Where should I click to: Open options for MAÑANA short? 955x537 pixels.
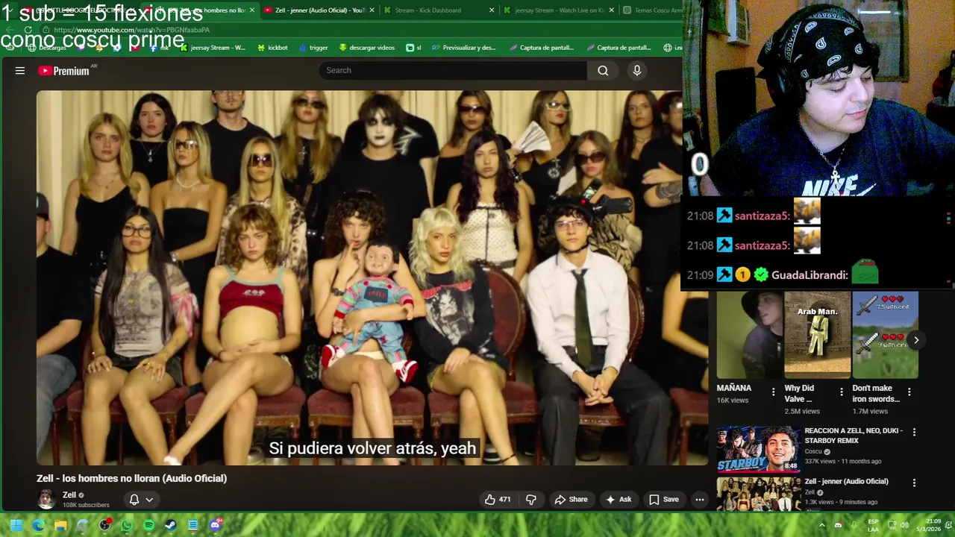click(x=774, y=392)
